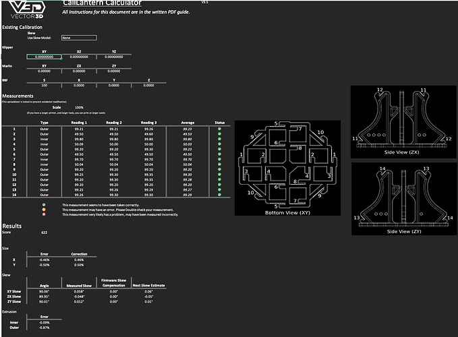Select the Klipper XY value cell

tap(44, 57)
